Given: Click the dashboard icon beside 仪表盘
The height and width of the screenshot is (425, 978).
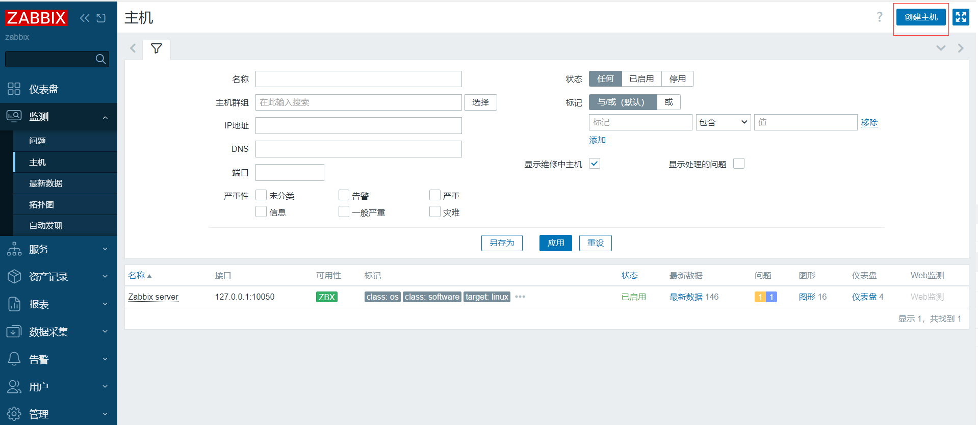Looking at the screenshot, I should point(14,89).
